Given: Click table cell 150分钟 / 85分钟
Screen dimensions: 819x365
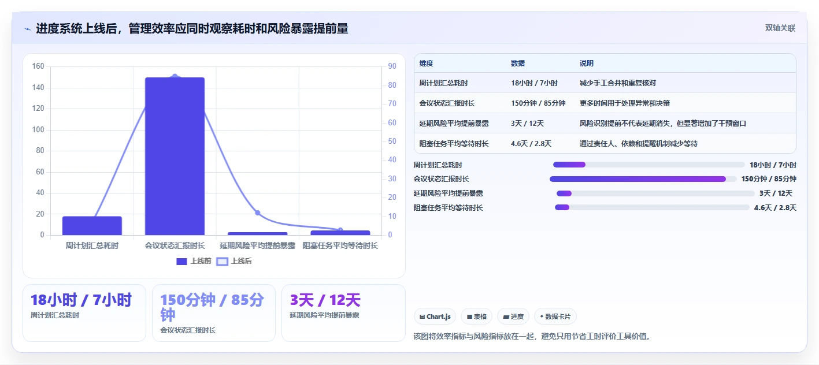Looking at the screenshot, I should pyautogui.click(x=538, y=103).
